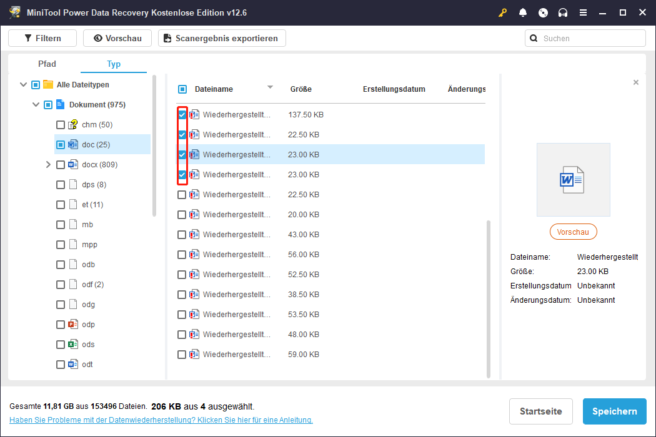Sort by Größe column
656x437 pixels.
[301, 89]
